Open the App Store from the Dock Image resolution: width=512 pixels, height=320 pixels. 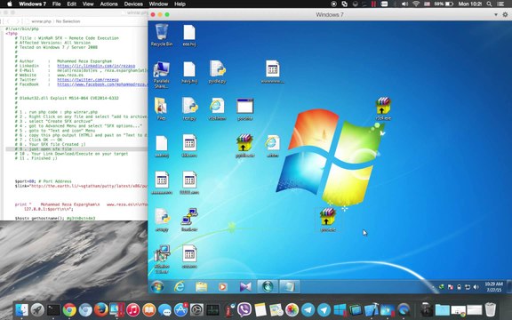pyautogui.click(x=181, y=309)
